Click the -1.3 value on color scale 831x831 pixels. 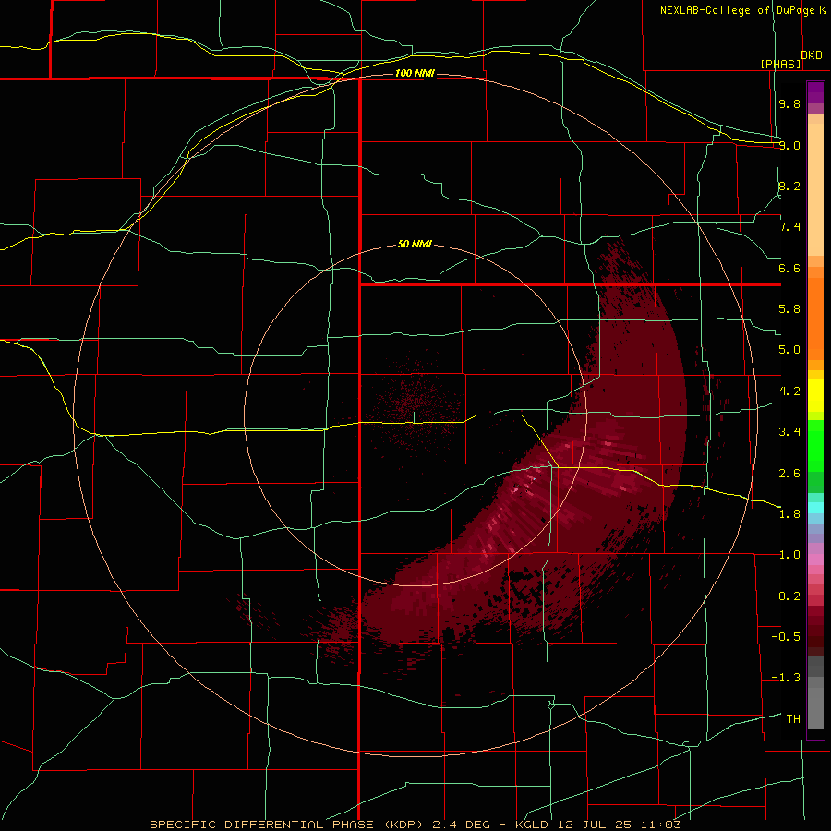786,678
